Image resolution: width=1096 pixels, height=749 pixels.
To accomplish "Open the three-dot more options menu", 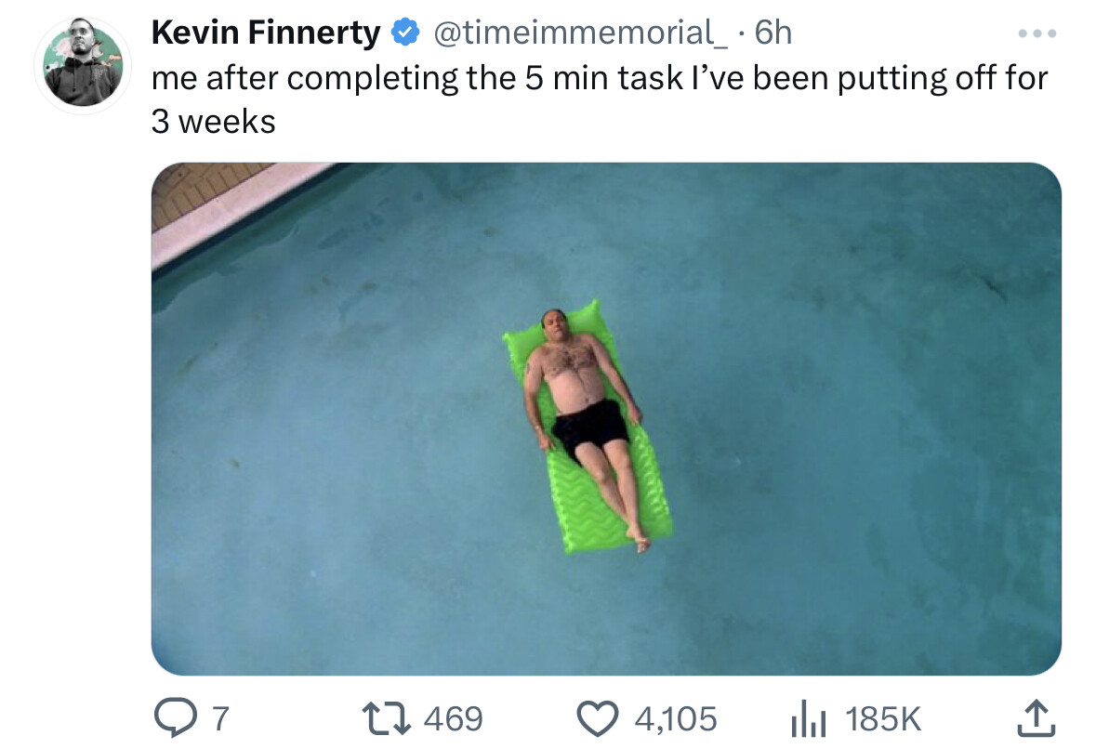I will (x=1037, y=33).
